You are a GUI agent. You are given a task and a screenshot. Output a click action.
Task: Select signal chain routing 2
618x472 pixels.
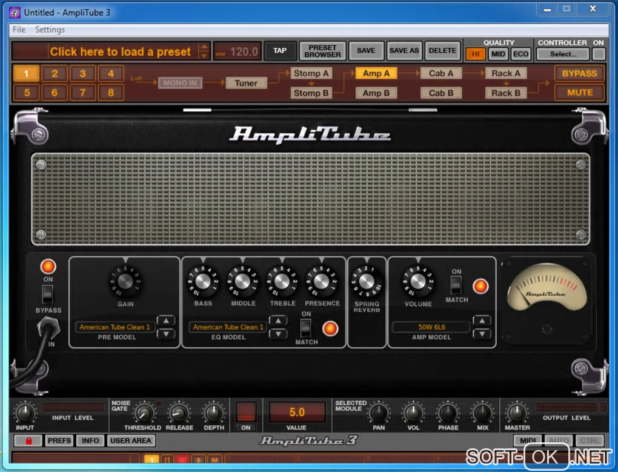coord(55,73)
